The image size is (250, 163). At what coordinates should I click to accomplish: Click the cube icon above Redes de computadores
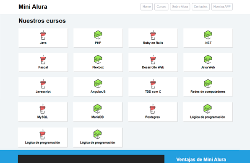[x=208, y=84]
